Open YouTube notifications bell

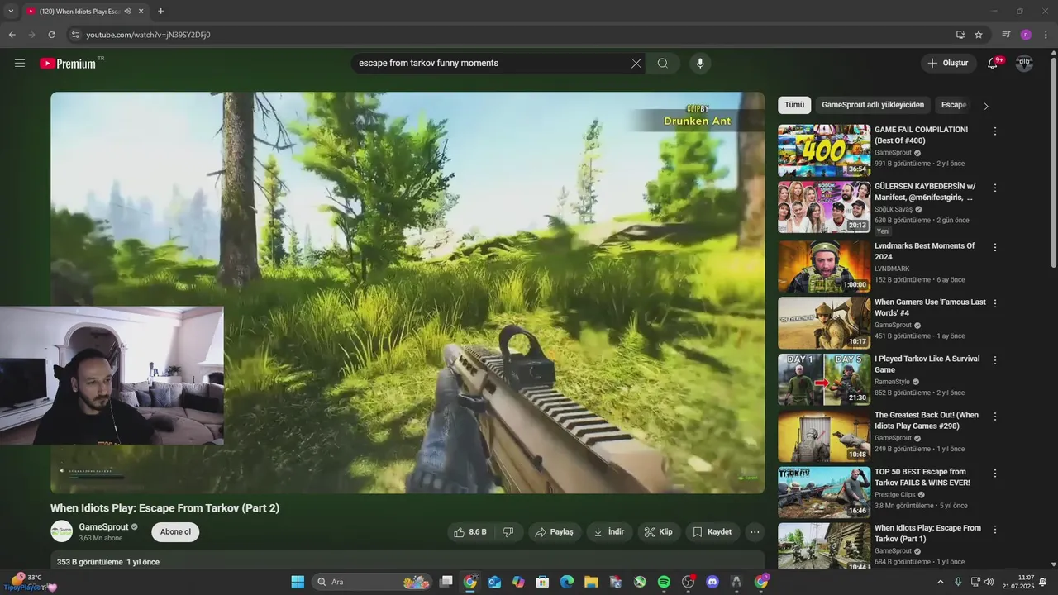click(994, 64)
